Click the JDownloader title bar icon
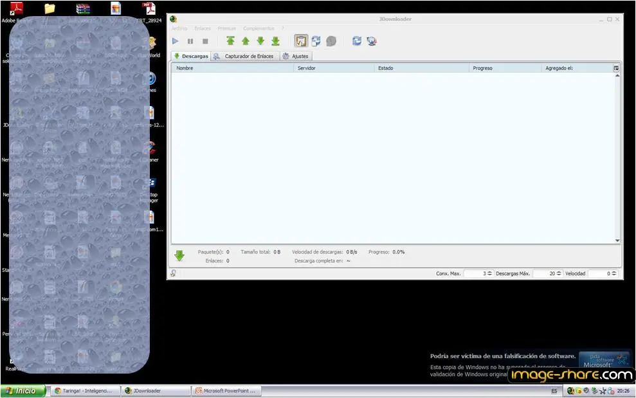The image size is (636, 398). pos(173,19)
